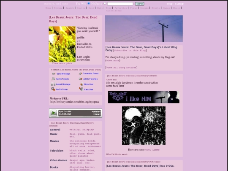The height and width of the screenshot is (171, 228).
Task: Open MySpace.com link in header
Action: pyautogui.click(x=52, y=4)
